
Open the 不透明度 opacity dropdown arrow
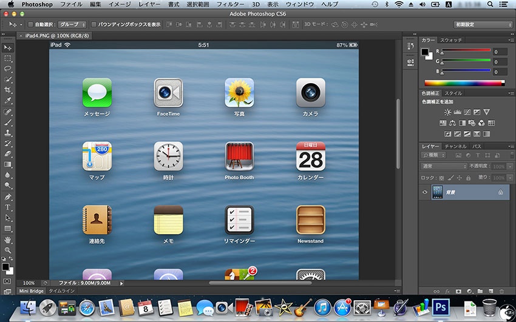[x=511, y=167]
